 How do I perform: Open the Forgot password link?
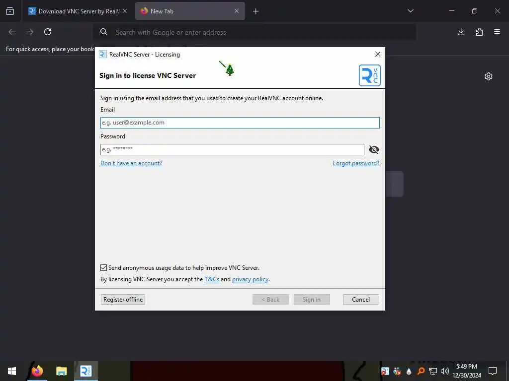point(356,163)
